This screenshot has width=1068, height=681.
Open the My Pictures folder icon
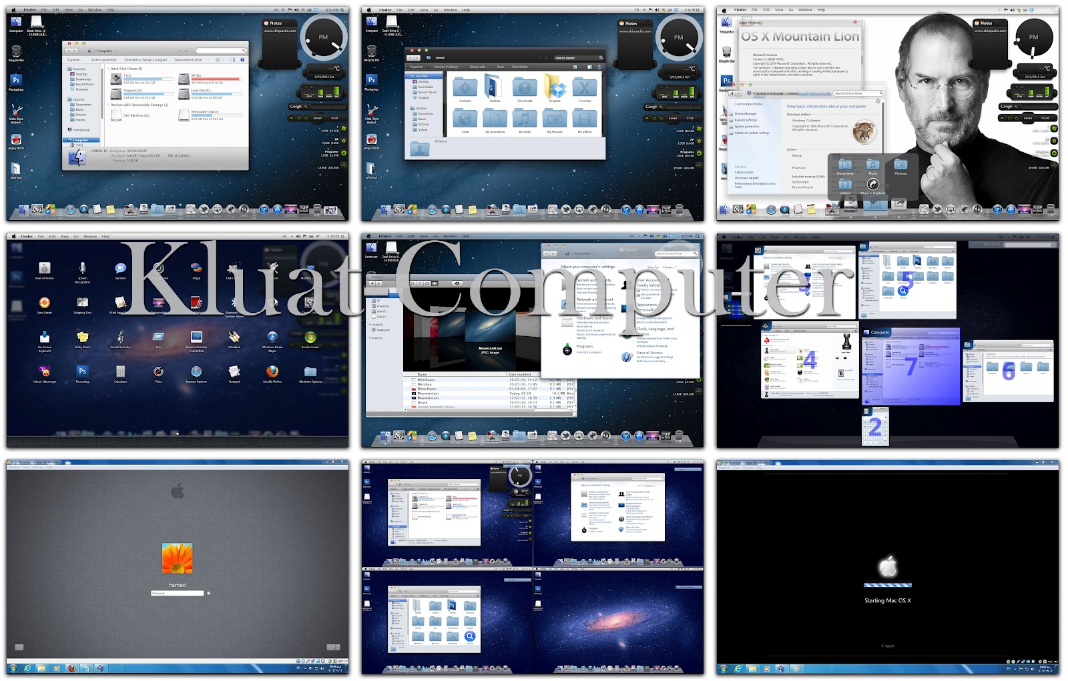point(555,118)
